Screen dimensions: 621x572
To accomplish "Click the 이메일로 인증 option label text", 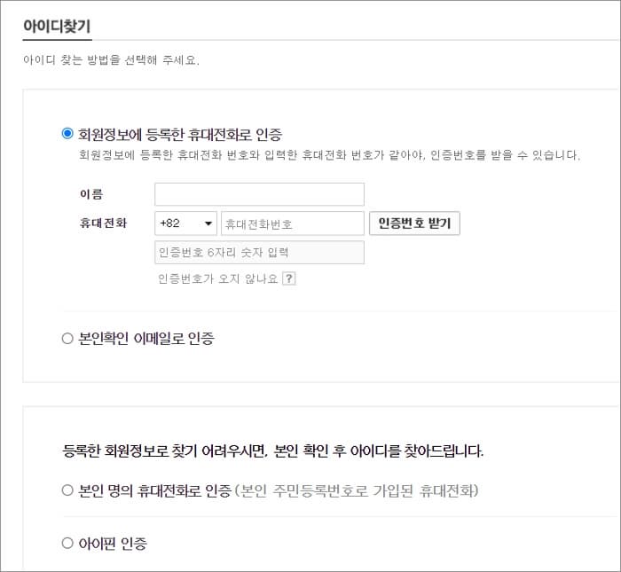I will 146,339.
